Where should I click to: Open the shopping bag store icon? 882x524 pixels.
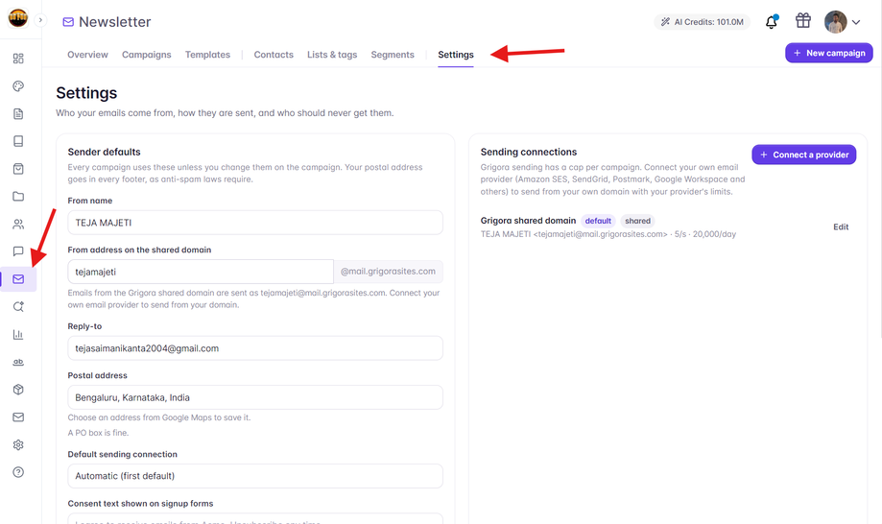(x=18, y=169)
